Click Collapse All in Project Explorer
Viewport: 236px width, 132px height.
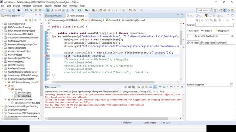point(26,20)
